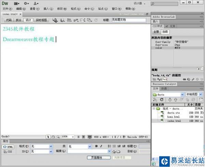Open the ID dropdown in properties
Image resolution: width=205 pixels, height=167 pixels.
click(51, 151)
